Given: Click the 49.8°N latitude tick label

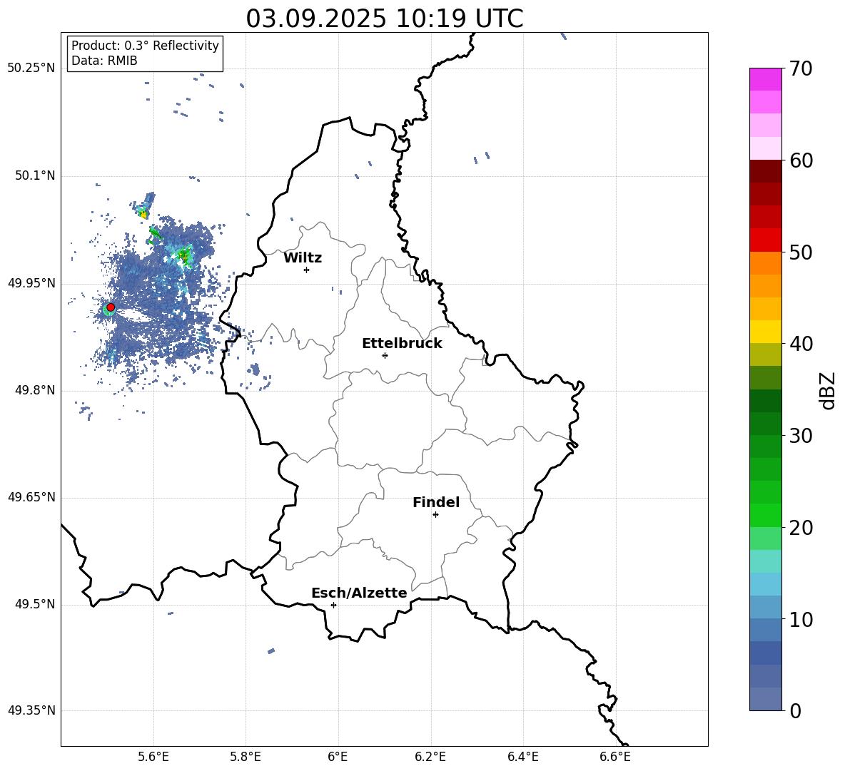Looking at the screenshot, I should point(35,390).
